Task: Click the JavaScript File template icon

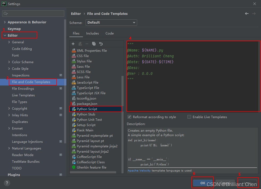Action: (x=74, y=83)
